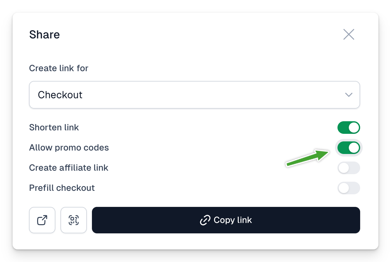The width and height of the screenshot is (391, 262).
Task: Turn off Allow promo codes switch
Action: pyautogui.click(x=349, y=148)
